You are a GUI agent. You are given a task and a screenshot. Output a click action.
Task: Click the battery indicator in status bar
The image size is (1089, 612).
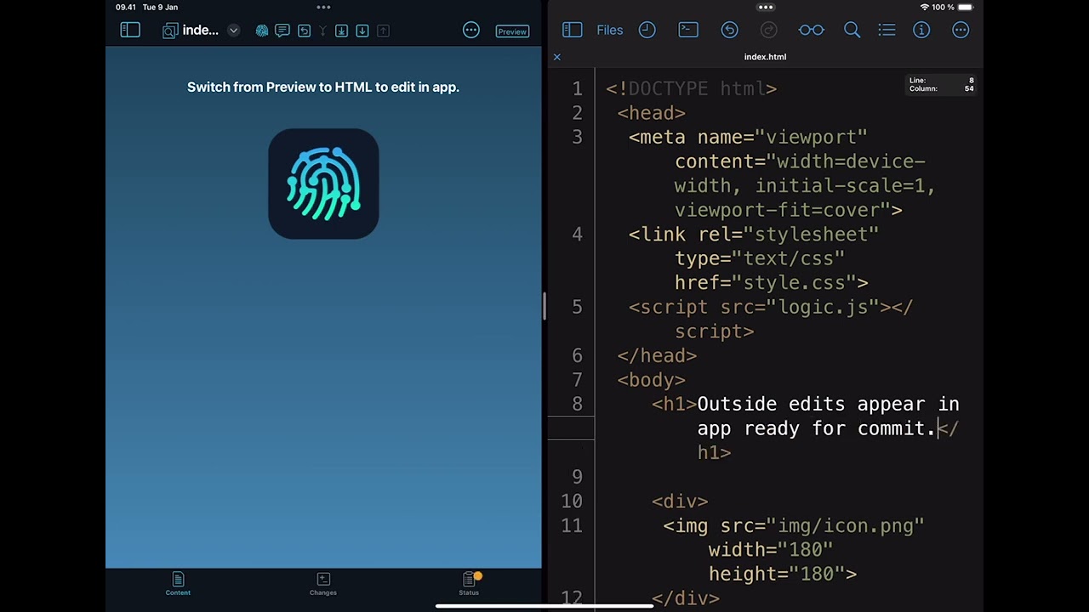965,7
